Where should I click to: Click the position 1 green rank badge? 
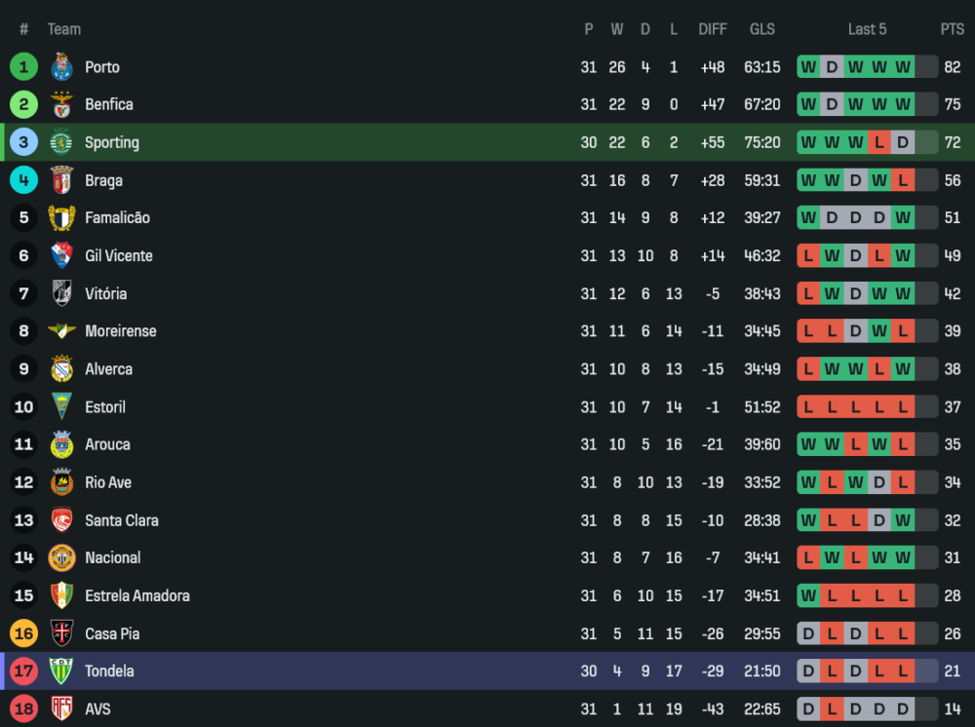[x=24, y=67]
